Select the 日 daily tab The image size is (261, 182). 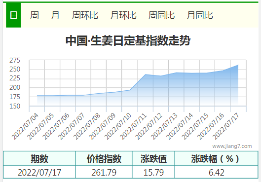tap(13, 15)
